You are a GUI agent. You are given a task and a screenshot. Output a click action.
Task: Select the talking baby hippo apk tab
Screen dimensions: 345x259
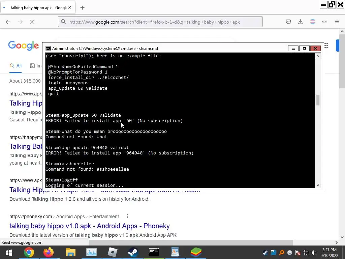coord(38,7)
